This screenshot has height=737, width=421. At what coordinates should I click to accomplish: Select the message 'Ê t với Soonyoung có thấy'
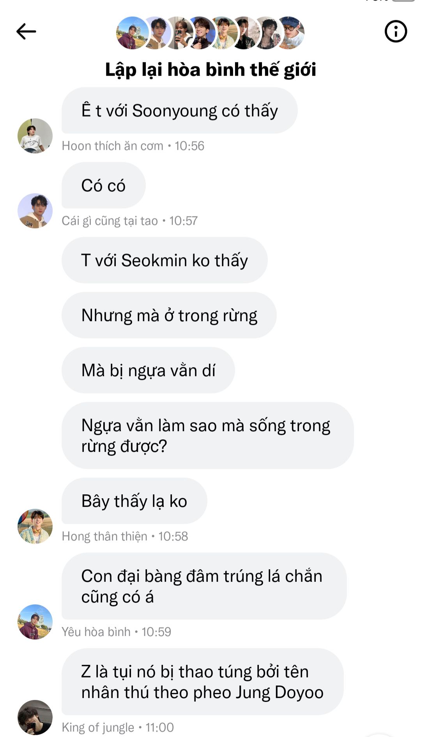click(180, 110)
